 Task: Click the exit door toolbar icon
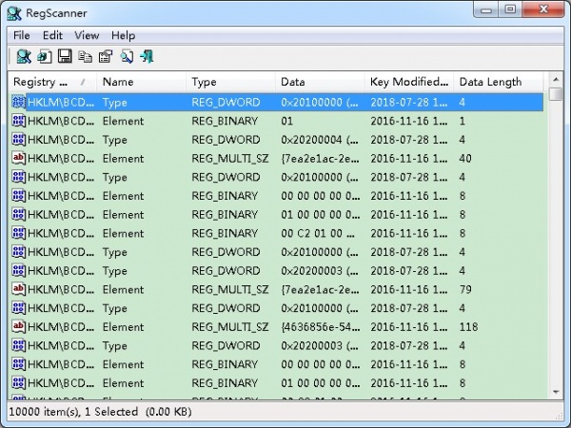[x=148, y=57]
